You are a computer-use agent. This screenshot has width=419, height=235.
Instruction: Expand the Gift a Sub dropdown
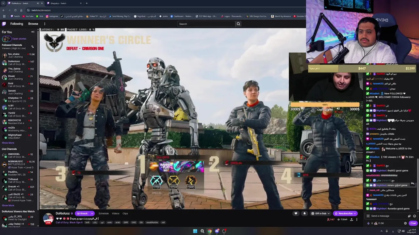(x=329, y=213)
